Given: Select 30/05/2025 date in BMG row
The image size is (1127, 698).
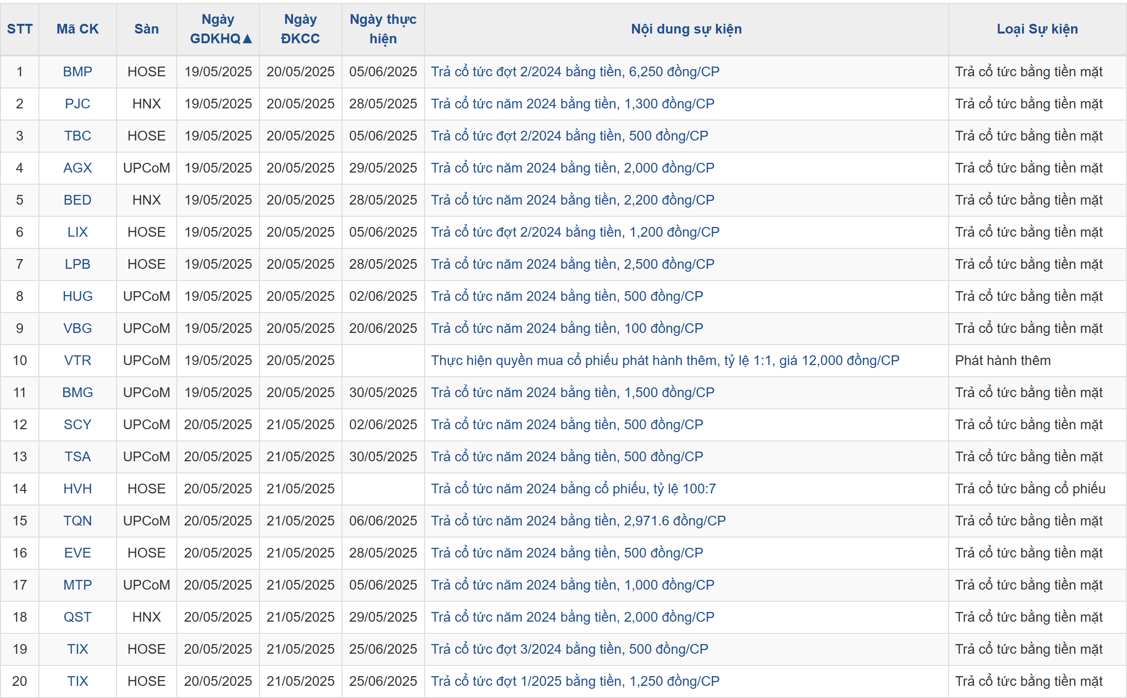Looking at the screenshot, I should 383,392.
